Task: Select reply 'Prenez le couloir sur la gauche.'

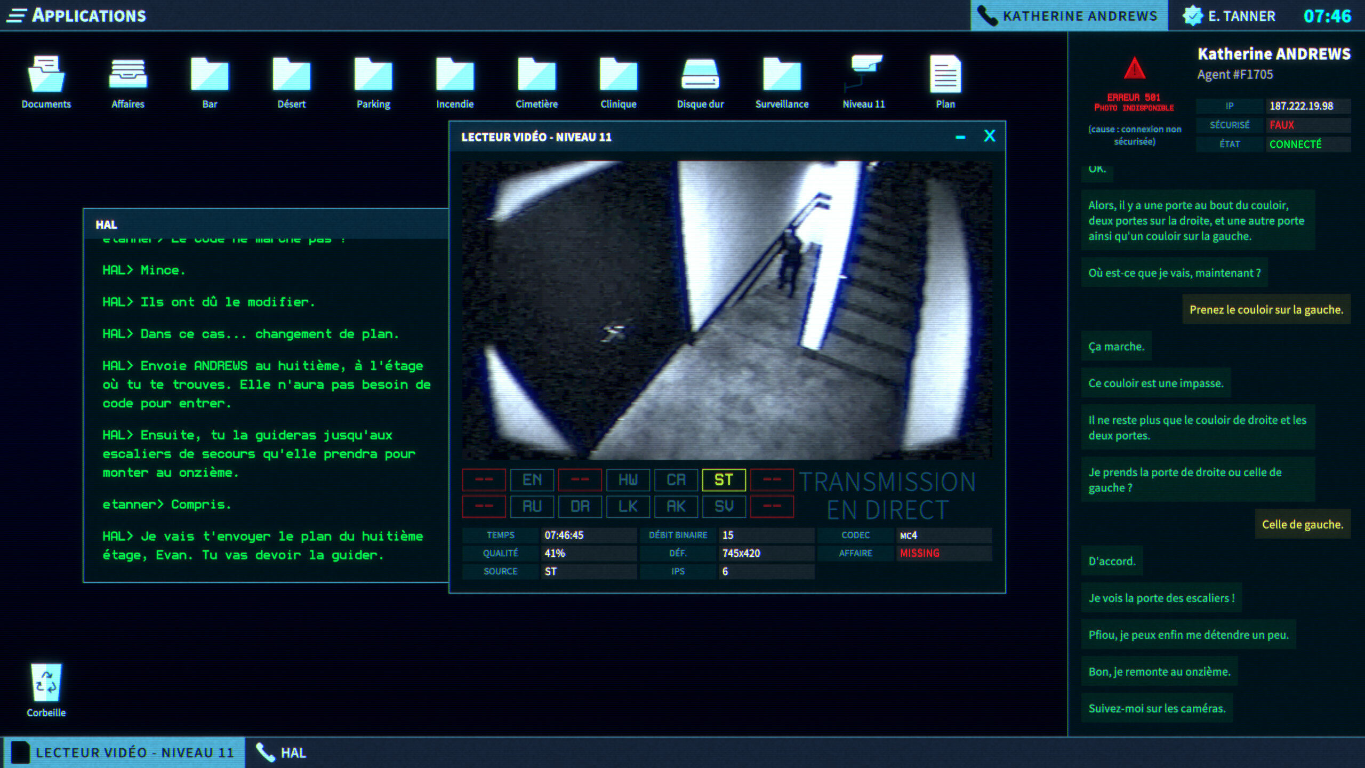Action: tap(1266, 310)
